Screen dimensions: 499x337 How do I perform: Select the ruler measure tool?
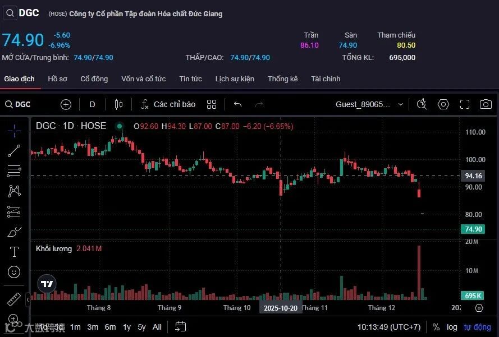14,299
